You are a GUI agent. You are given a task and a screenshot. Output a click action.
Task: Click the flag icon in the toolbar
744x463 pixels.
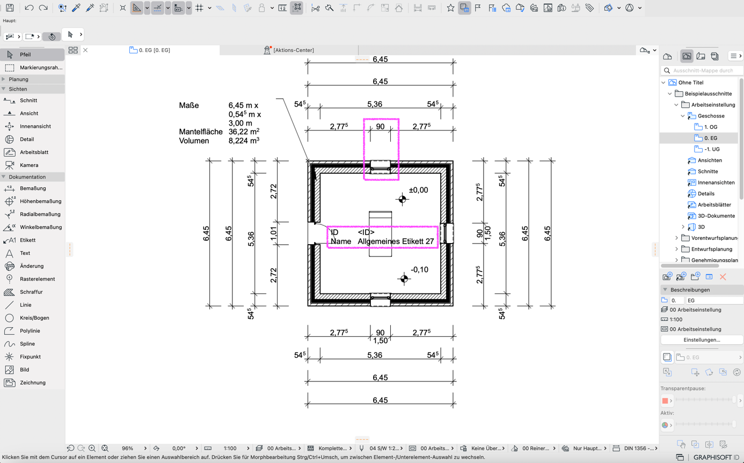coord(478,8)
